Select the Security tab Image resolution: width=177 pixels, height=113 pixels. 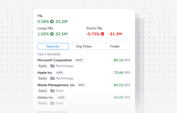coord(53,46)
